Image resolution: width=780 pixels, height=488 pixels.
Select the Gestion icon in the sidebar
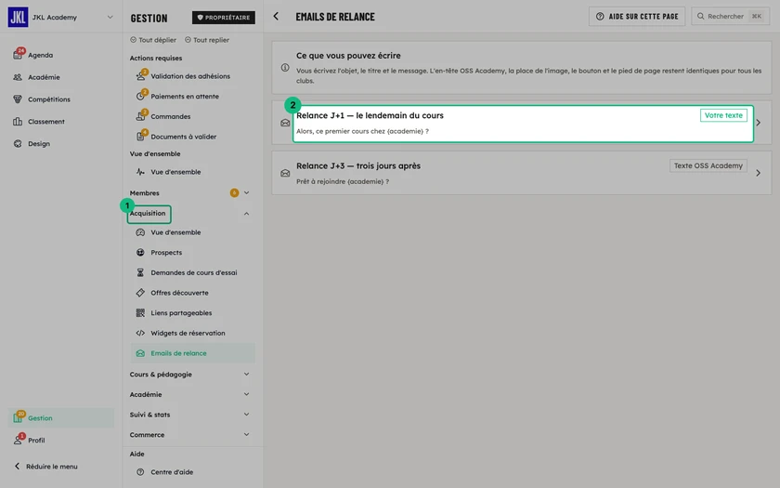click(18, 417)
